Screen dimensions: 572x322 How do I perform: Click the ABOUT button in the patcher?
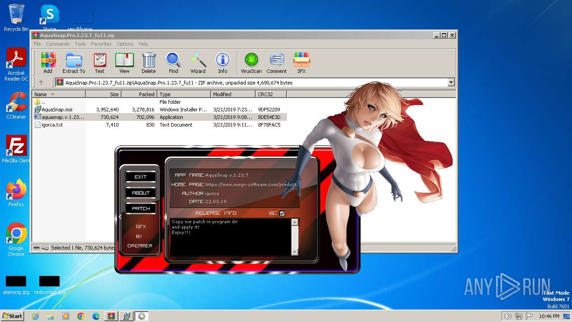(x=141, y=193)
